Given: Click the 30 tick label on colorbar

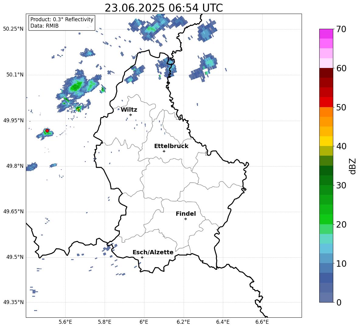Looking at the screenshot, I should (341, 185).
